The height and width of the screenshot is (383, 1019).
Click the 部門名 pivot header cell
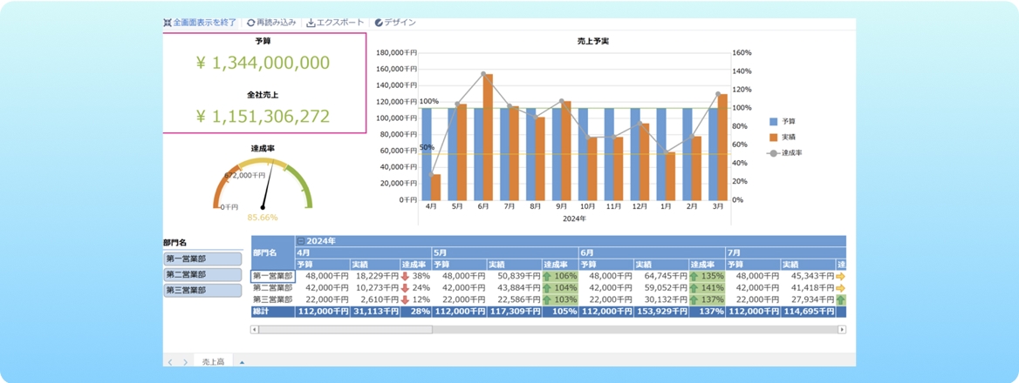pos(273,252)
